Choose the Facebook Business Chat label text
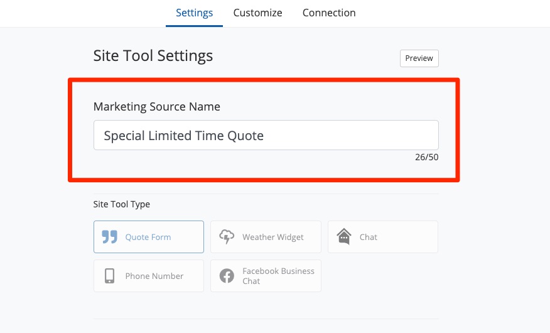 (278, 276)
